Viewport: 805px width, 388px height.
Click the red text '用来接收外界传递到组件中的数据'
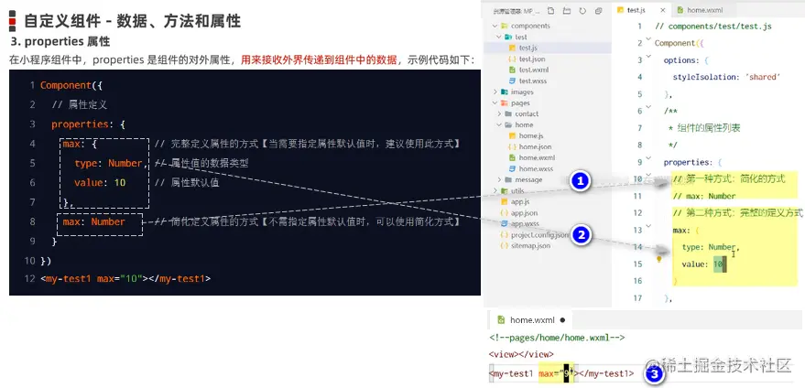click(x=319, y=60)
